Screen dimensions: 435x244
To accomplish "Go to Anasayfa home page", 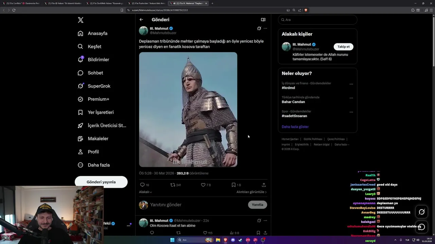I will (x=92, y=33).
